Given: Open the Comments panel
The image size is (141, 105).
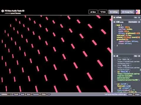Looking at the screenshot, I should (36, 94).
